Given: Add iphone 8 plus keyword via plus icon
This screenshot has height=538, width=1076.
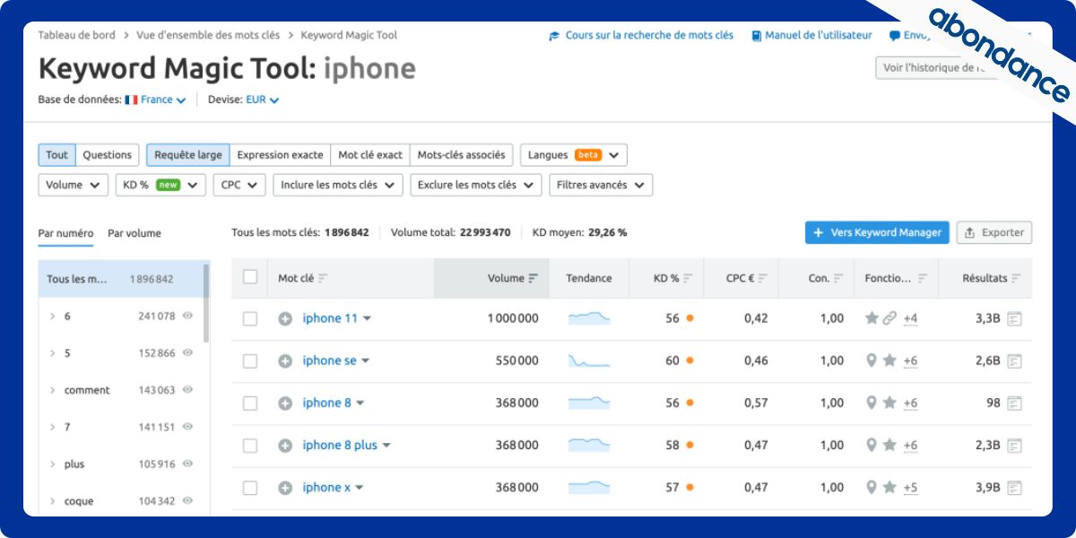Looking at the screenshot, I should 285,445.
